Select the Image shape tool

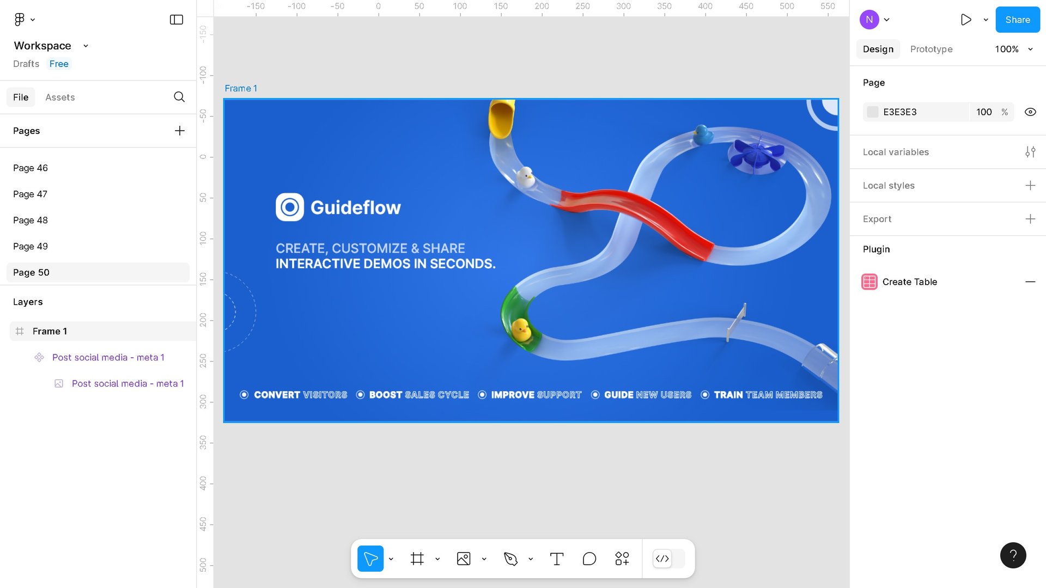464,559
